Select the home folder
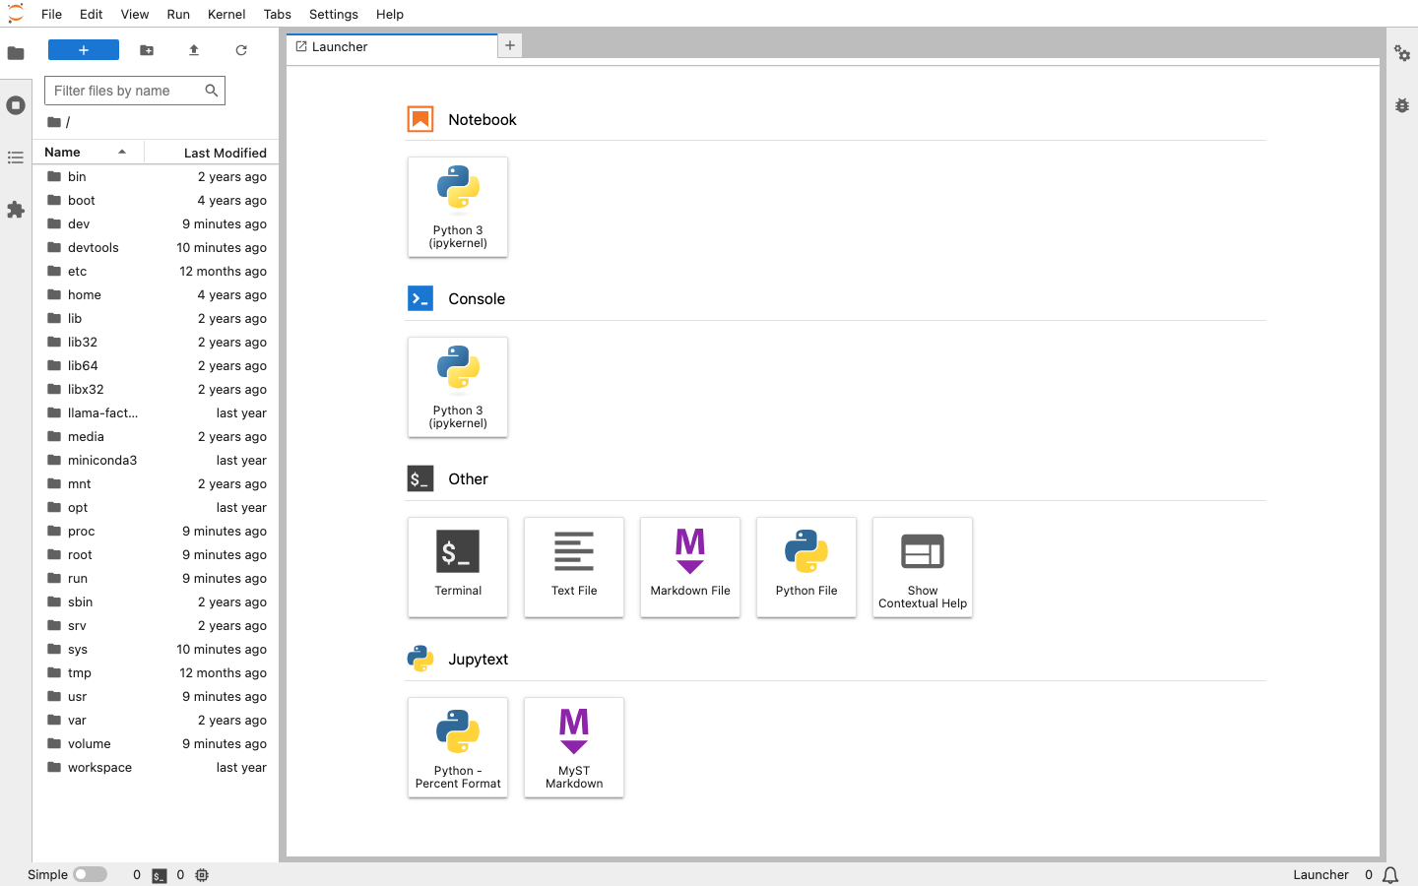The width and height of the screenshot is (1418, 886). tap(156, 295)
